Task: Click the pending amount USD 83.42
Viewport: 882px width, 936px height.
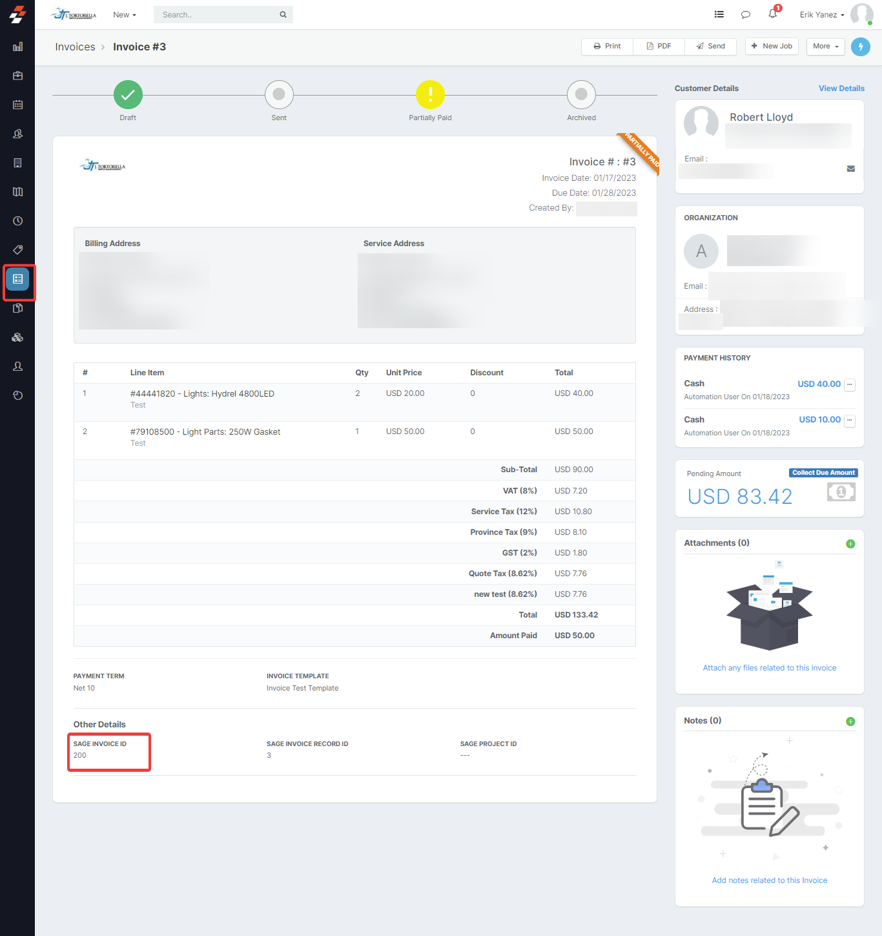Action: (740, 497)
